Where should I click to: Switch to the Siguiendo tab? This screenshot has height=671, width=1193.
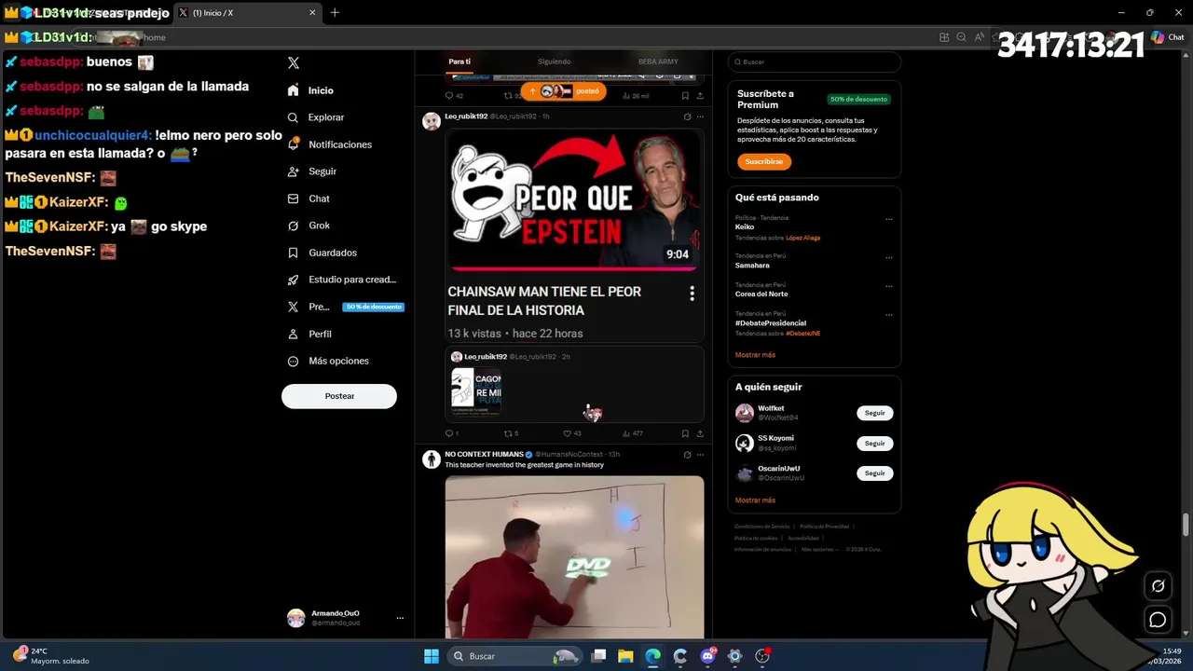point(554,62)
